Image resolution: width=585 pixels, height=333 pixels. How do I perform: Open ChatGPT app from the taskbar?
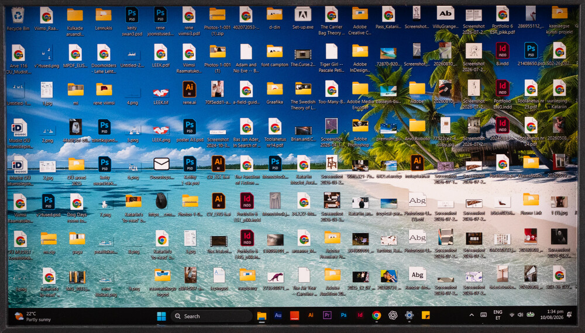point(393,315)
